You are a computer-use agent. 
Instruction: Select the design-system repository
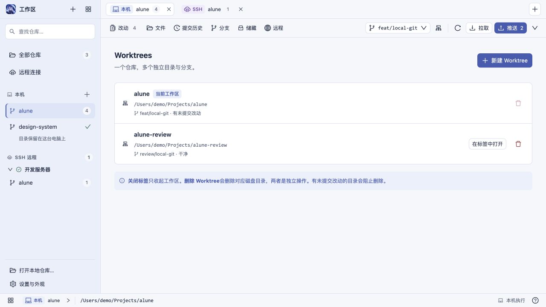tap(50, 127)
